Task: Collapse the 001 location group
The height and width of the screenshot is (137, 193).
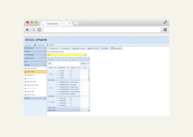Action: point(49,74)
